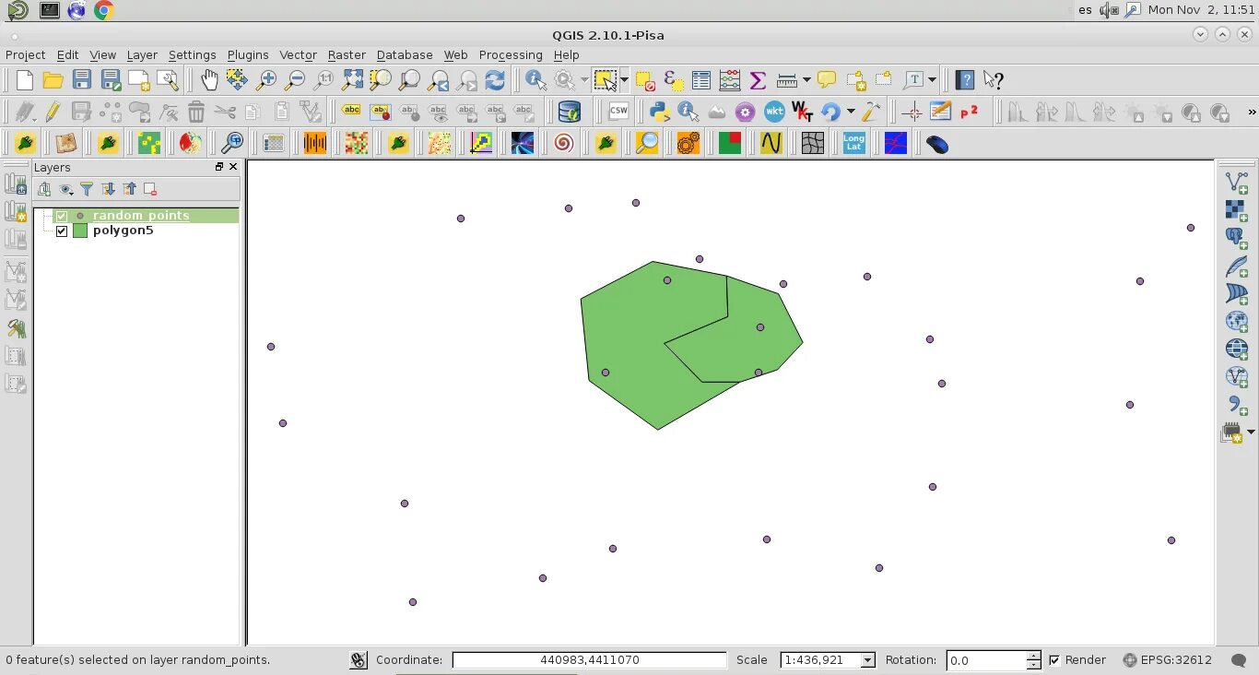The image size is (1259, 675).
Task: Select the polygon5 layer name
Action: tap(124, 231)
